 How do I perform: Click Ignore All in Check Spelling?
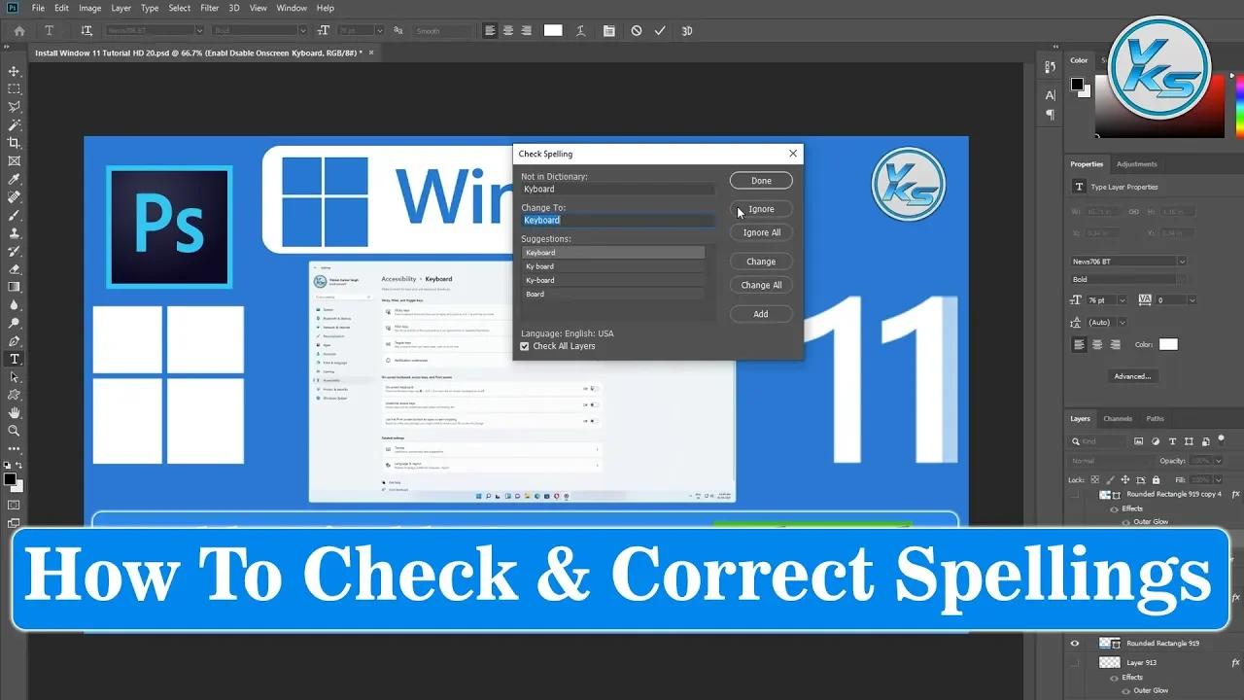[x=761, y=232]
